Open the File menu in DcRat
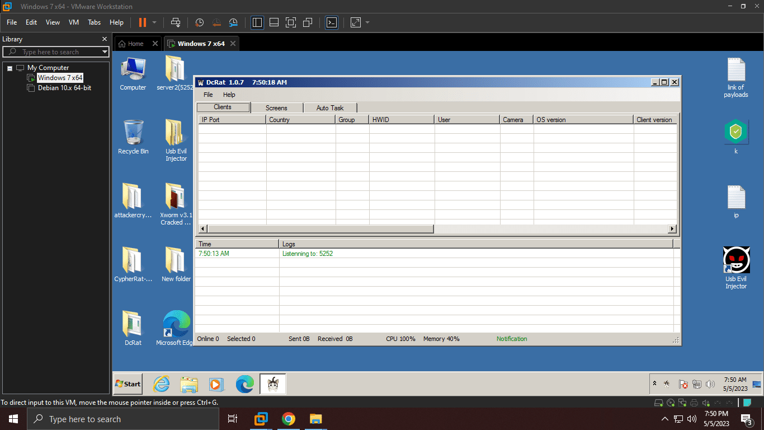This screenshot has height=430, width=764. click(x=207, y=95)
